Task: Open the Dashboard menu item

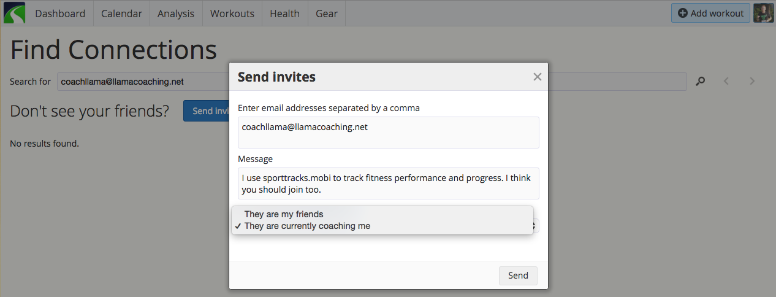Action: [x=60, y=13]
